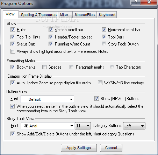
Task: Open Story Tools View font dropdown showing Arial
Action: (48, 126)
